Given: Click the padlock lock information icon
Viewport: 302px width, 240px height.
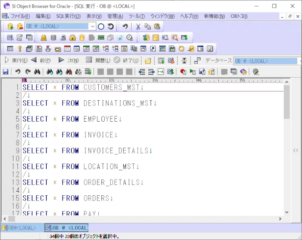Looking at the screenshot, I should (x=72, y=37).
